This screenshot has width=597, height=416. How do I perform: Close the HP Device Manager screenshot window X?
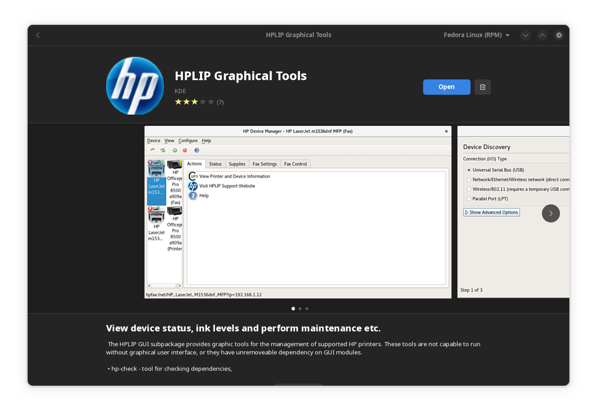446,131
